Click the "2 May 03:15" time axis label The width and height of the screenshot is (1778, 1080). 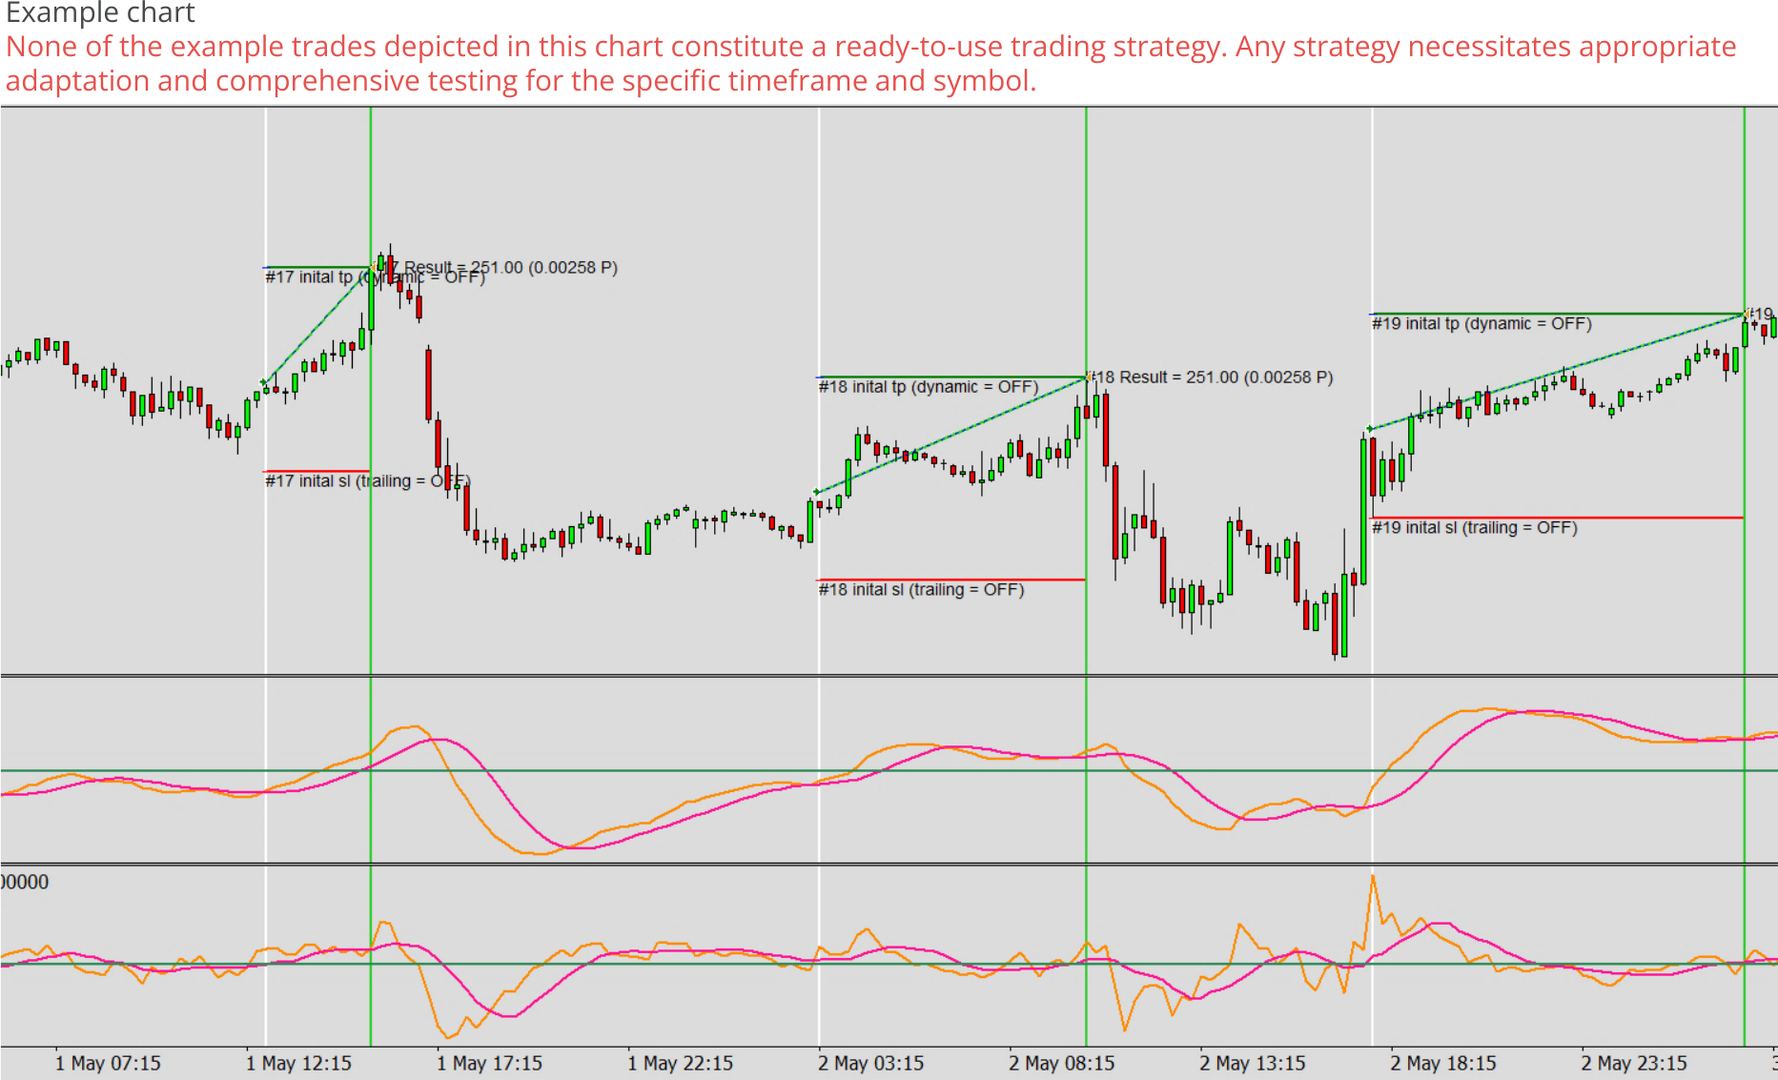tap(870, 1063)
